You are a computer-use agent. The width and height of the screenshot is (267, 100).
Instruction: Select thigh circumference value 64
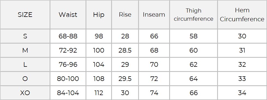coord(194,79)
